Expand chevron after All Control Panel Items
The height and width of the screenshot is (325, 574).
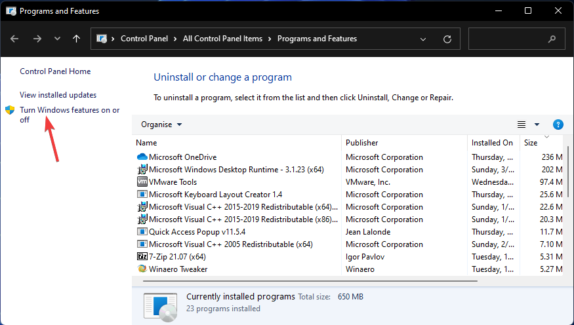(270, 39)
